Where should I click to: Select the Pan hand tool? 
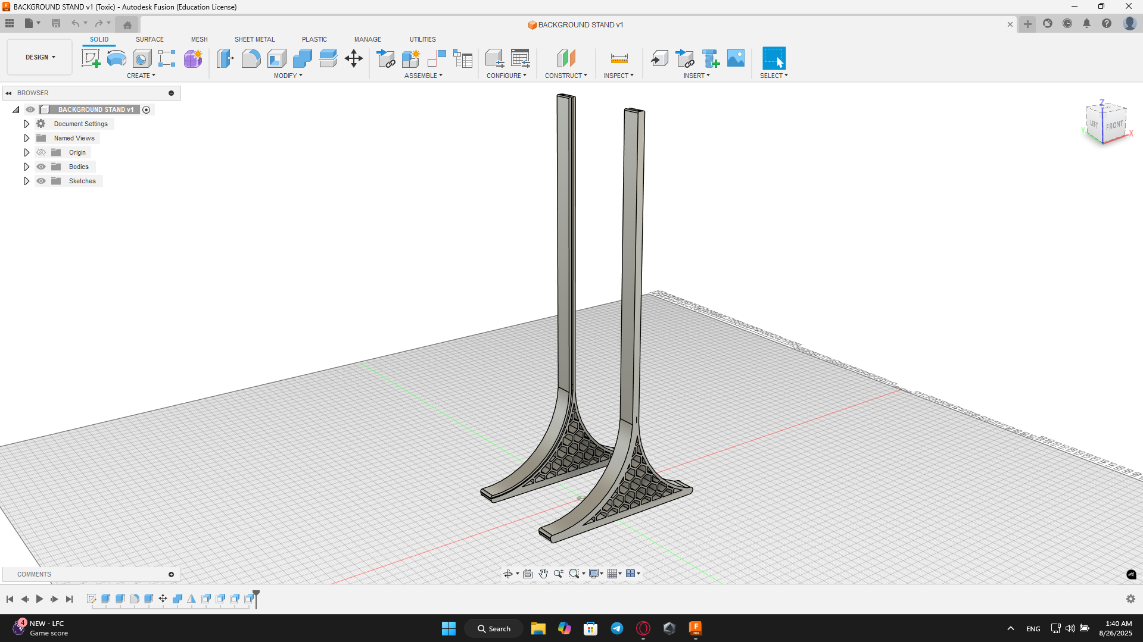click(x=543, y=574)
